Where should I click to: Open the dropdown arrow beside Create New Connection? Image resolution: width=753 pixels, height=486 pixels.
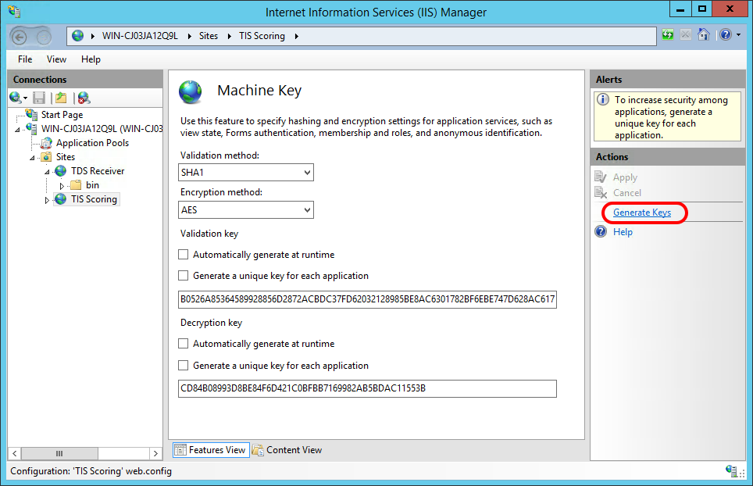tap(26, 98)
